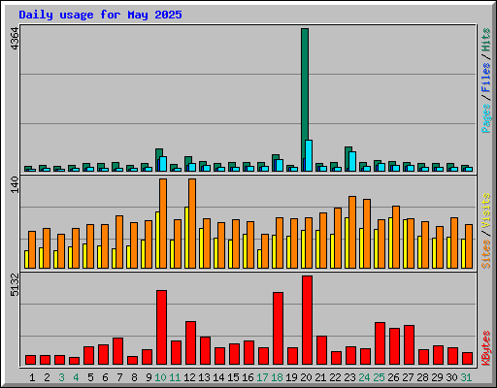Click the "Daily usage for May 2025" title

coord(100,15)
